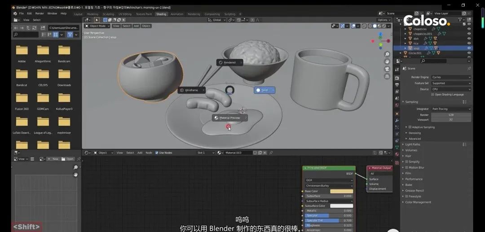
Task: Click the forward arrow in file browser
Action: click(22, 28)
